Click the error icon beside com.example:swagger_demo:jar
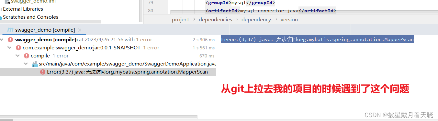 tap(18, 48)
